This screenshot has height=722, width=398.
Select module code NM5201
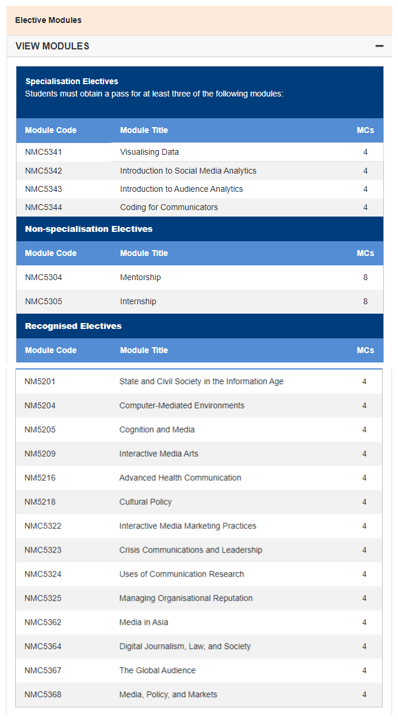point(40,381)
